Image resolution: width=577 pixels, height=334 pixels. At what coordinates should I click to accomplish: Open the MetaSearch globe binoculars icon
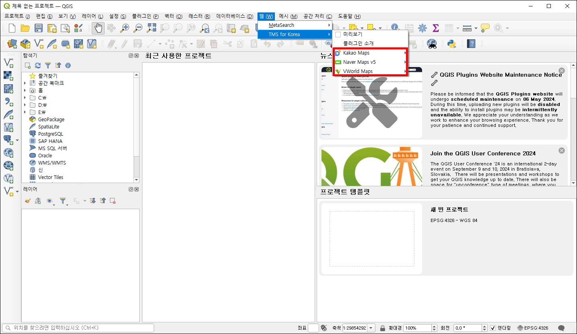click(x=432, y=43)
